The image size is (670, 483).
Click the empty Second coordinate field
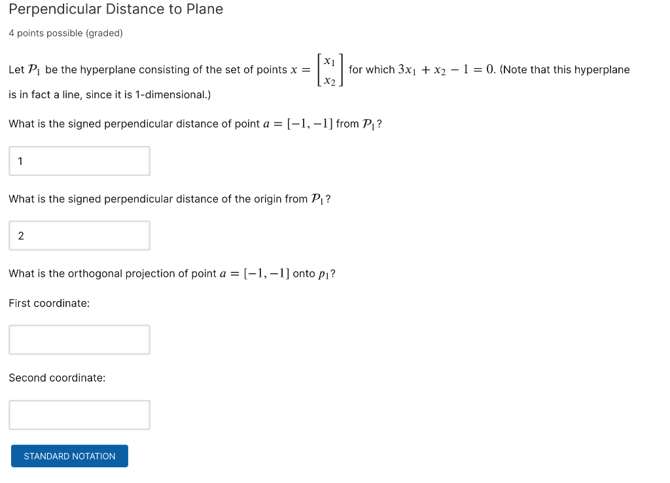pos(79,414)
